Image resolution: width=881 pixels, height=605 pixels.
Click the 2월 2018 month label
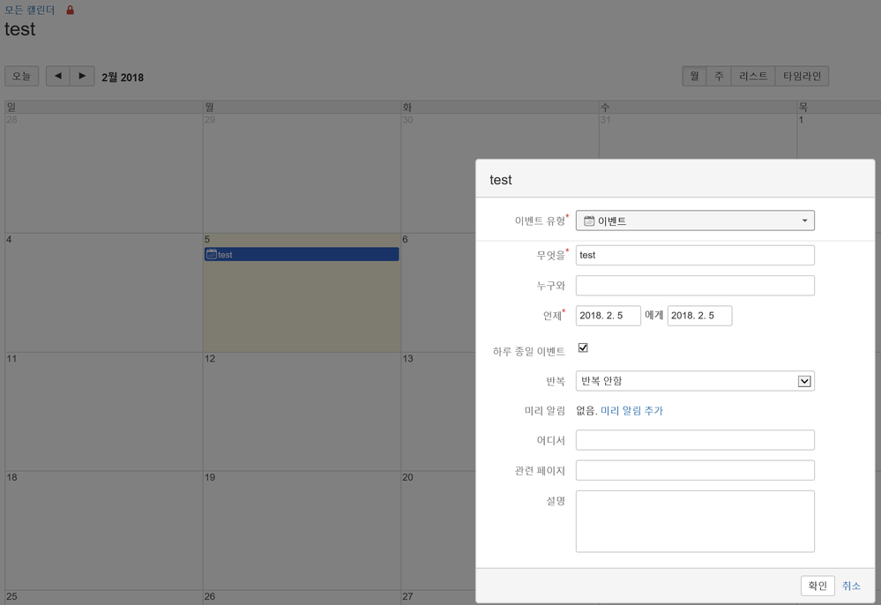coord(123,78)
